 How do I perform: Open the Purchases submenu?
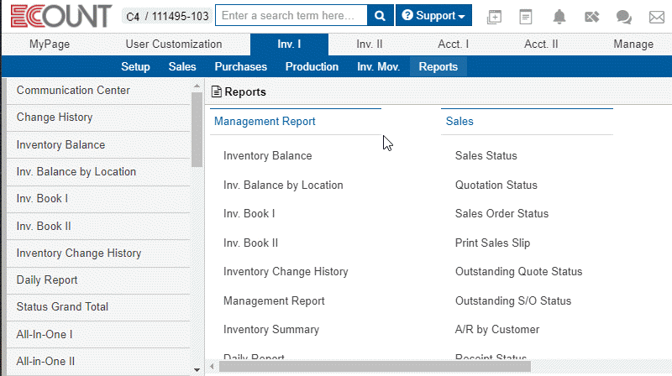pyautogui.click(x=241, y=67)
